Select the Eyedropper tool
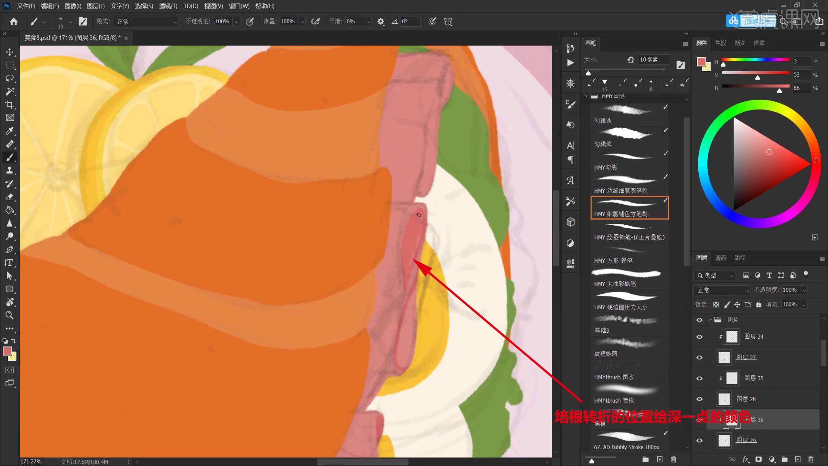Viewport: 828px width, 466px height. pos(9,131)
